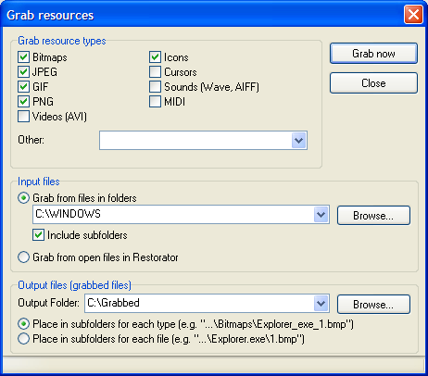Browse for the output folder
This screenshot has width=428, height=376.
pyautogui.click(x=373, y=305)
